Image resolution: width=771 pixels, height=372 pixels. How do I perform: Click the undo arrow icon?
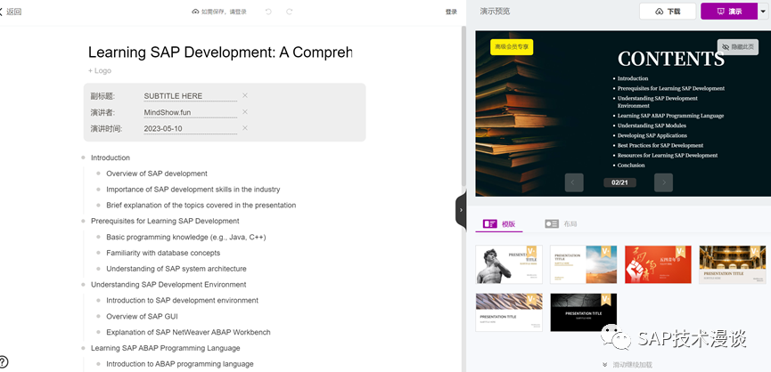tap(268, 12)
